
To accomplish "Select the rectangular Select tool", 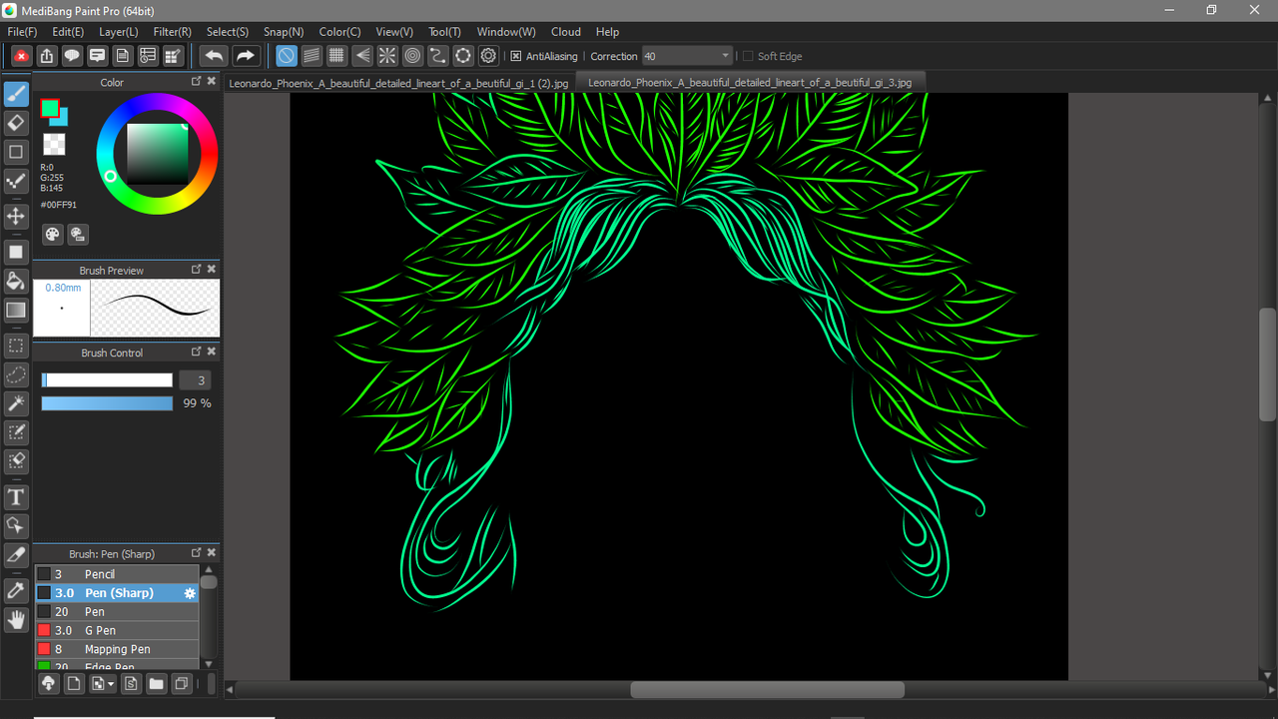I will tap(16, 346).
